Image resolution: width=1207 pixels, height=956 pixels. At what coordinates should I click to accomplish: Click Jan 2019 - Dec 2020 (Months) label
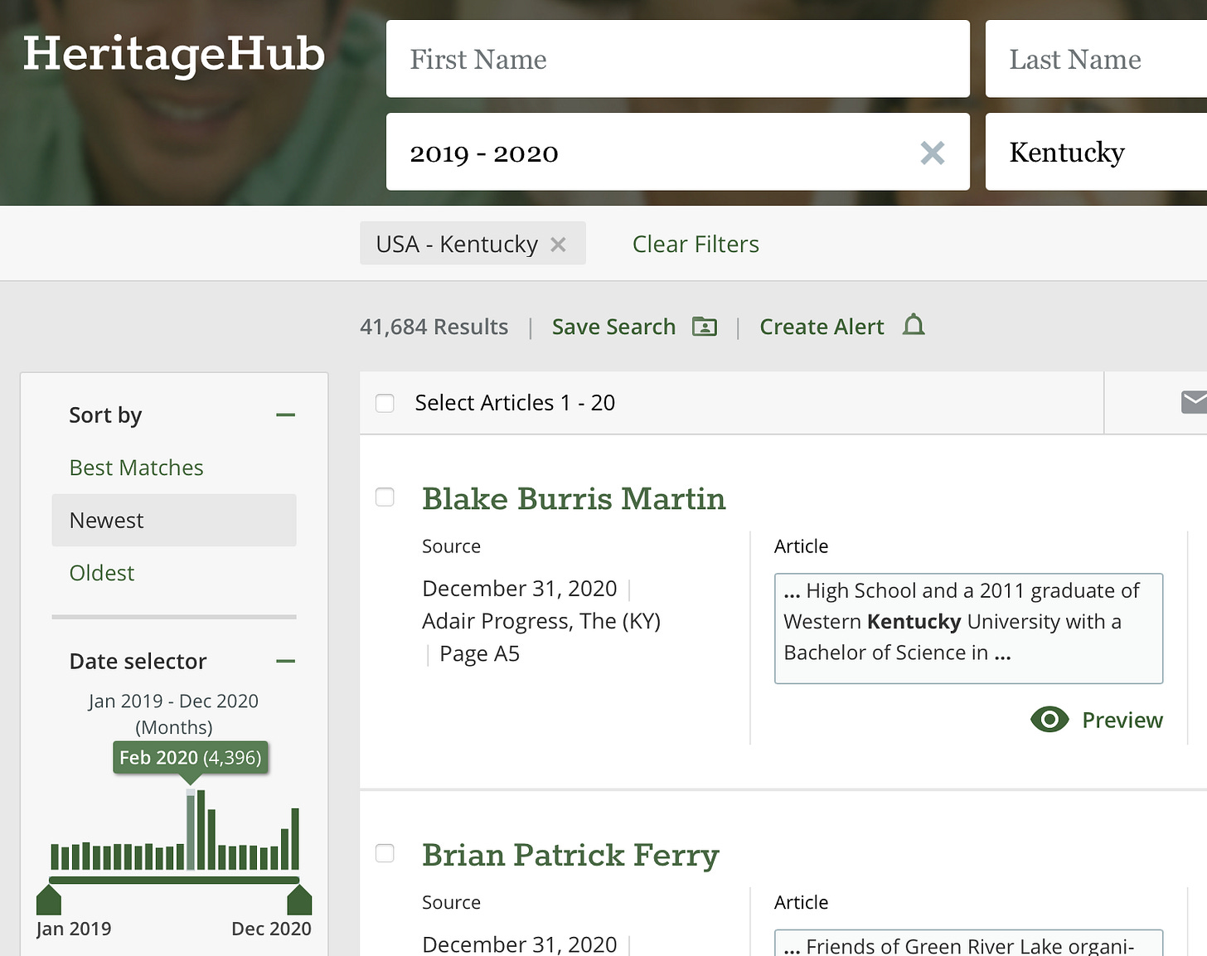point(173,714)
